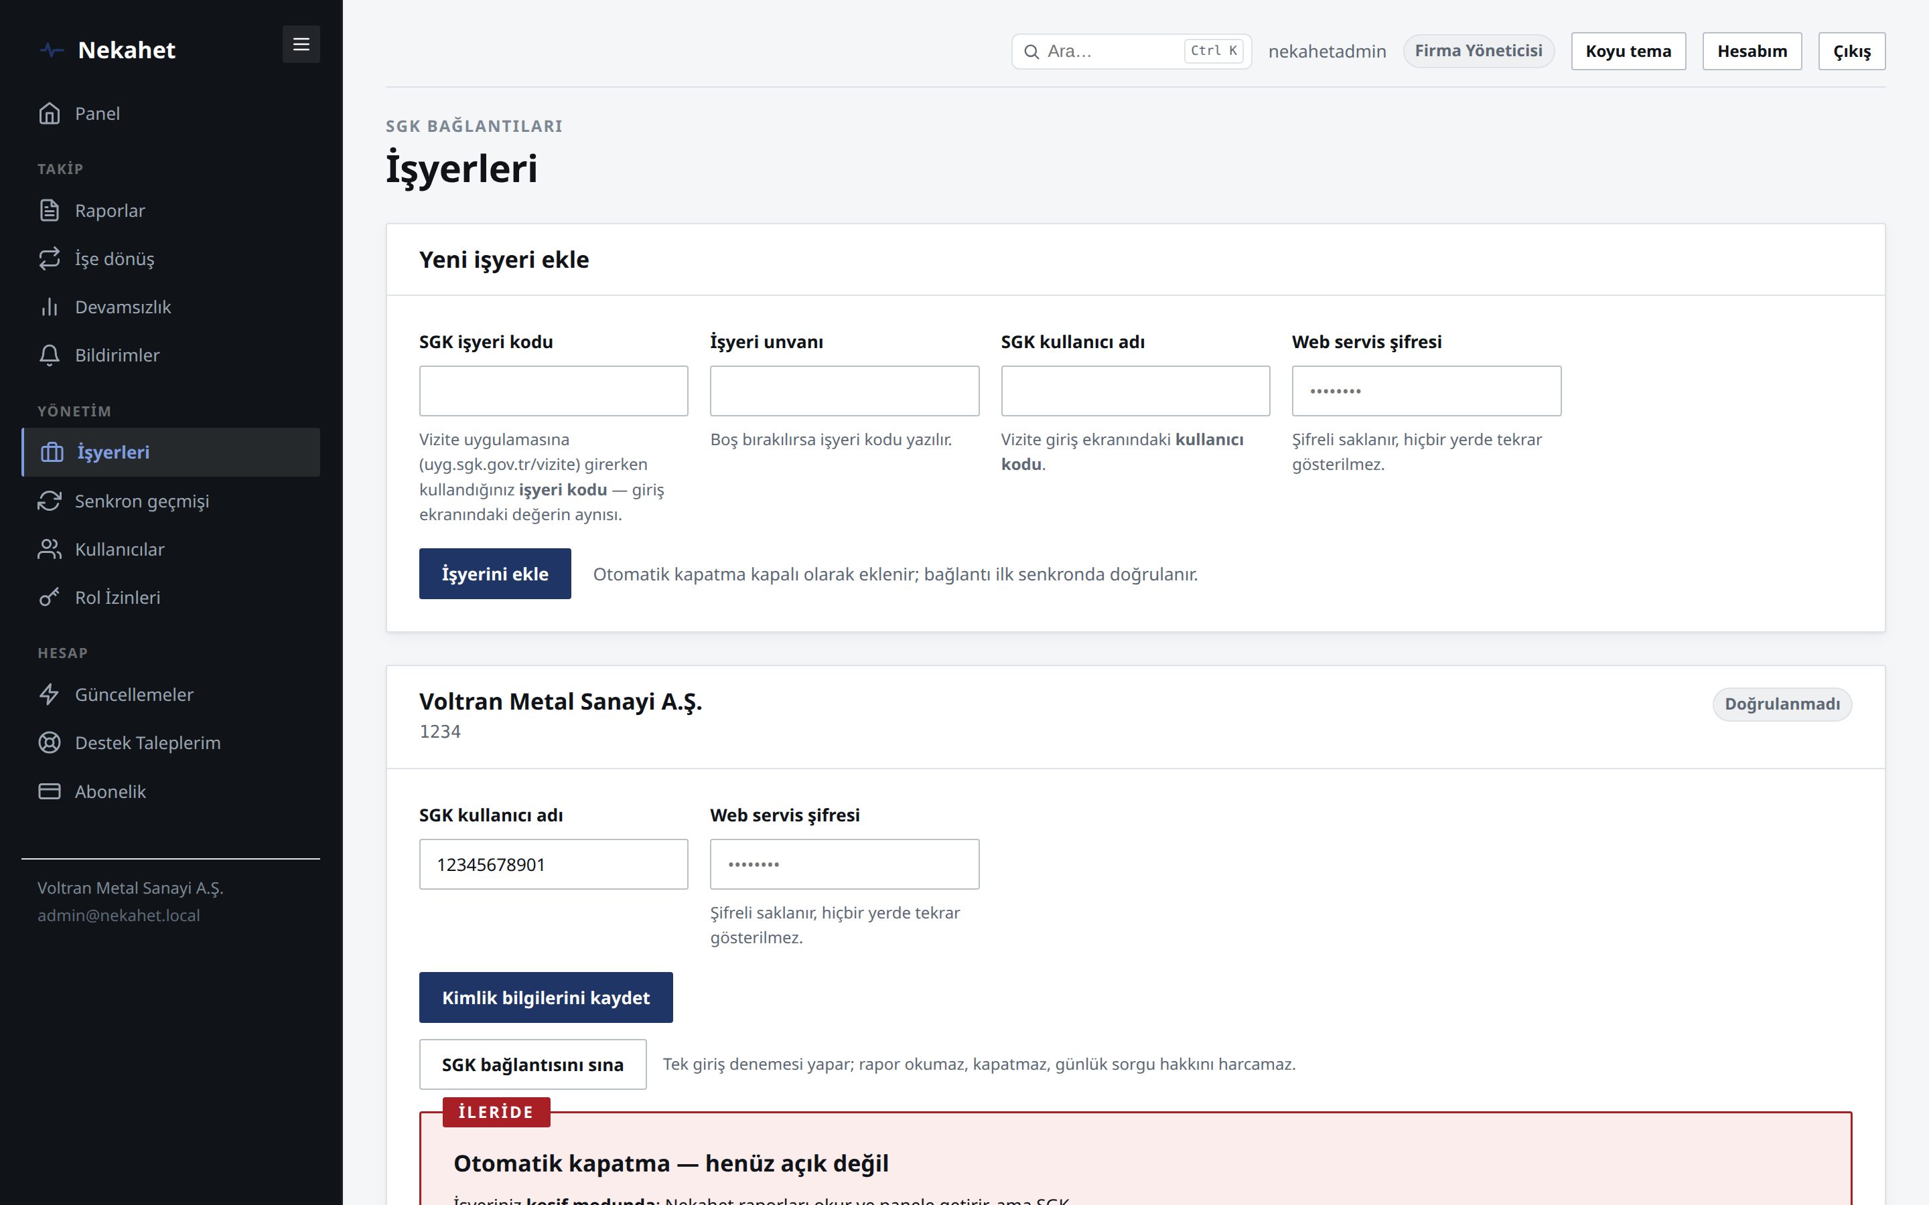Open the Panel menu item
Viewport: 1929px width, 1205px height.
point(171,114)
